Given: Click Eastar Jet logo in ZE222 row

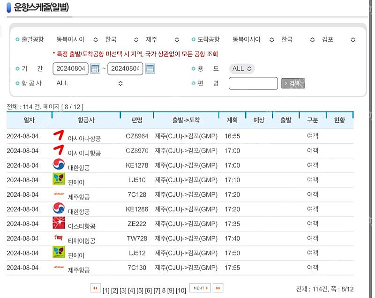Looking at the screenshot, I should tap(59, 223).
